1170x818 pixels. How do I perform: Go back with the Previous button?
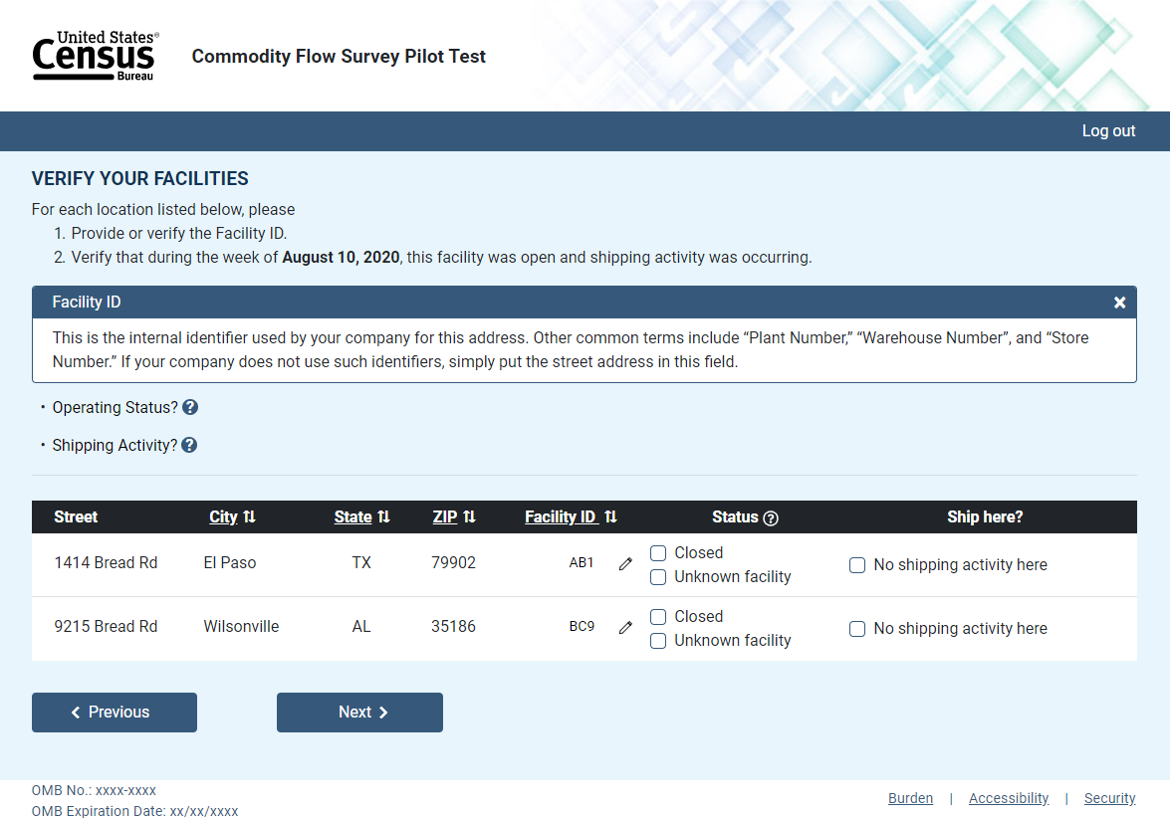[x=115, y=713]
